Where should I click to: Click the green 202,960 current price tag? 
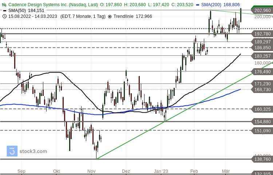[262, 11]
